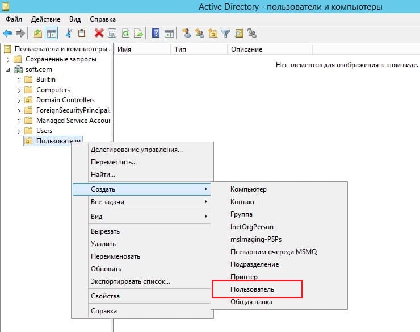The width and height of the screenshot is (420, 332).
Task: Sort by the Тип column header
Action: tap(199, 49)
